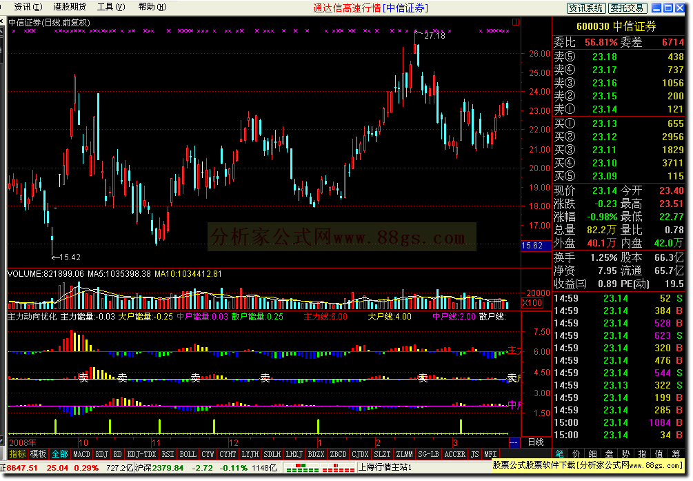Click the 上海行情主站1 server status
The width and height of the screenshot is (693, 481).
pos(385,468)
